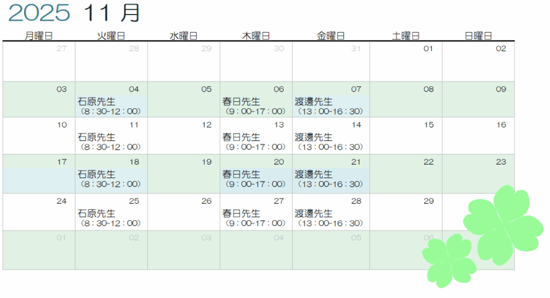Click the small green clover decoration
The image size is (550, 298).
(x=449, y=259)
